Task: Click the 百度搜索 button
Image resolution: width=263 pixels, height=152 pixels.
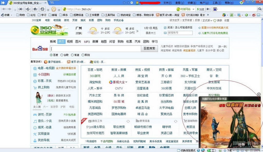Action: click(149, 49)
